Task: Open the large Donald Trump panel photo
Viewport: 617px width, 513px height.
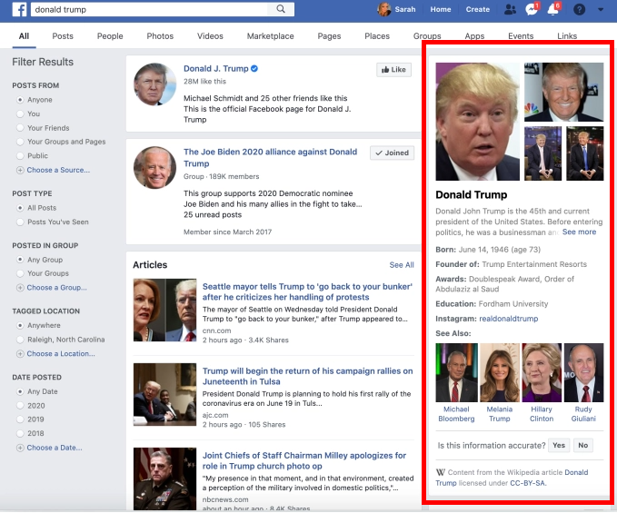Action: pyautogui.click(x=477, y=122)
